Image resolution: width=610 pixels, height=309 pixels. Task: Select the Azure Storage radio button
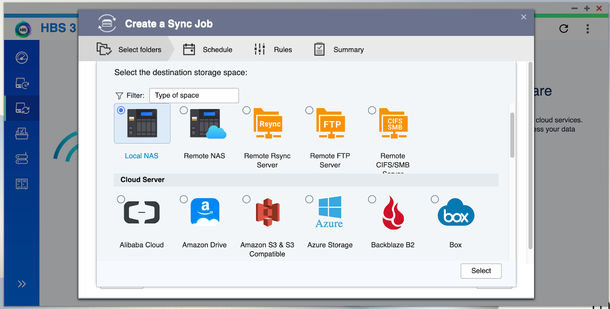309,199
